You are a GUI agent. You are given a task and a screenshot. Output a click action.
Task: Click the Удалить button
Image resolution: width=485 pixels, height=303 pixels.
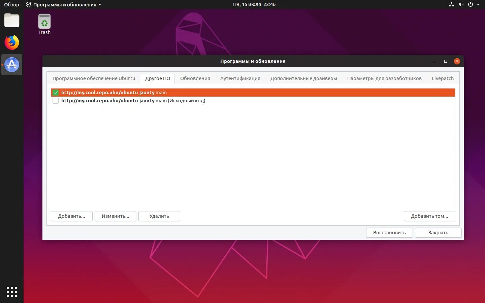(159, 216)
